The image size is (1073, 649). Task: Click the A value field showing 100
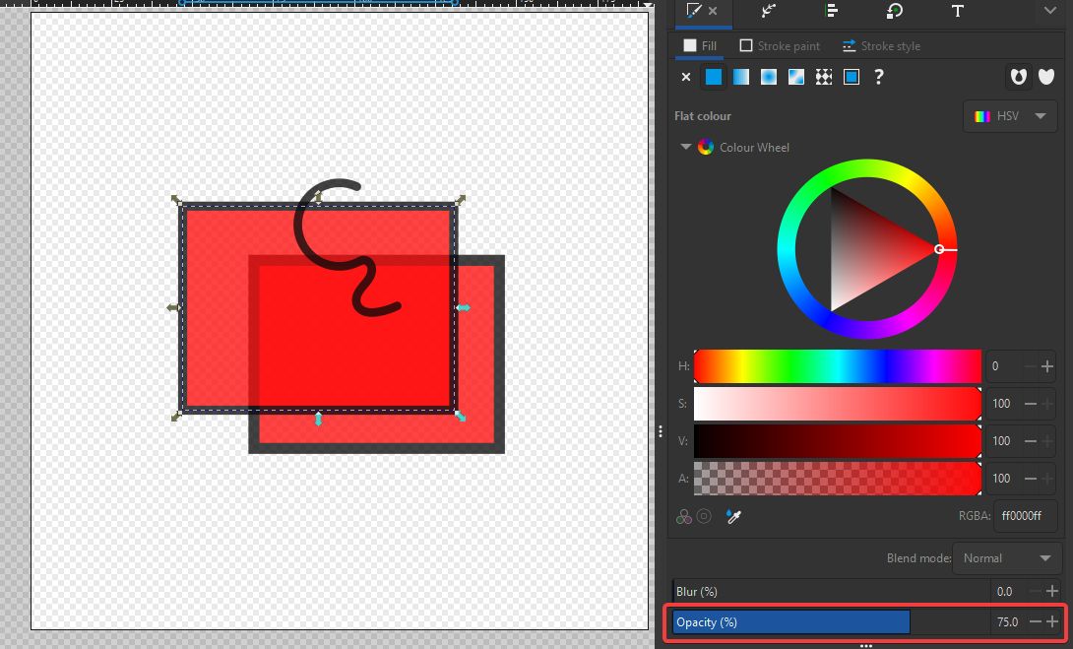(x=1004, y=479)
